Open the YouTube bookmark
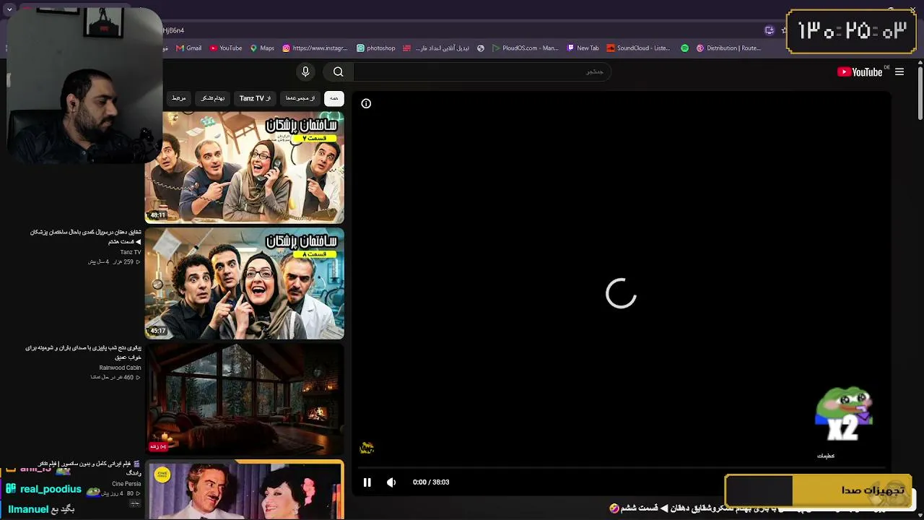 pyautogui.click(x=226, y=48)
